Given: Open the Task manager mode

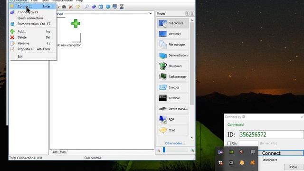Looking at the screenshot, I should 173,76.
